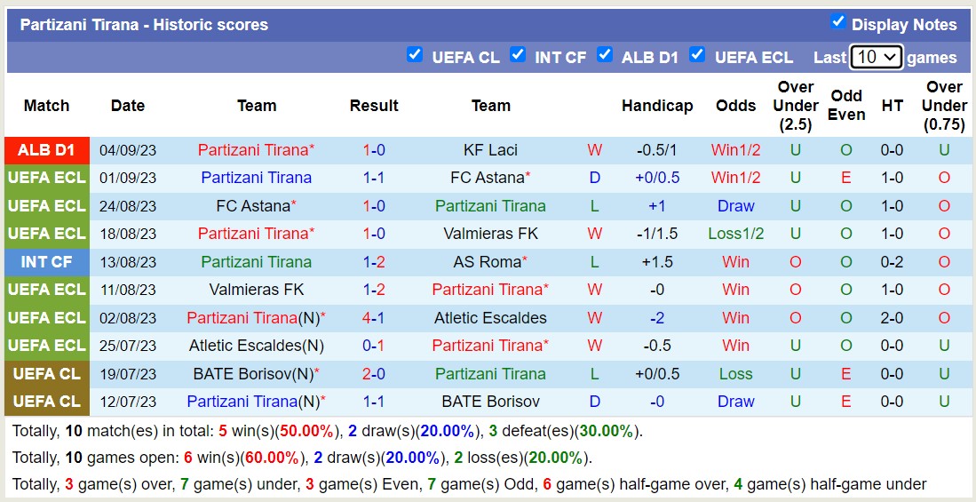Screen dimensions: 976x502
Task: Click the 4-1 score versus Atletic Escaldes
Action: 374,318
